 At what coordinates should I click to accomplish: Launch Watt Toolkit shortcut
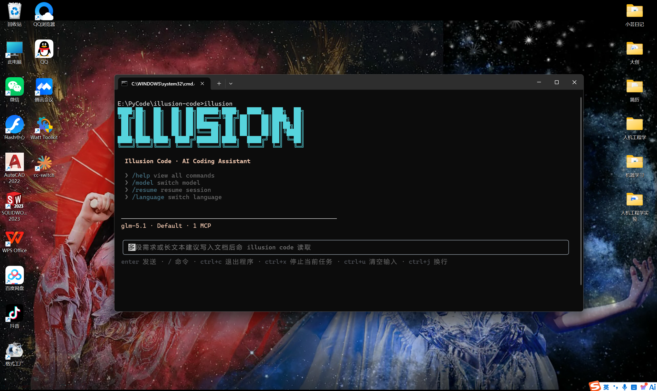click(44, 128)
